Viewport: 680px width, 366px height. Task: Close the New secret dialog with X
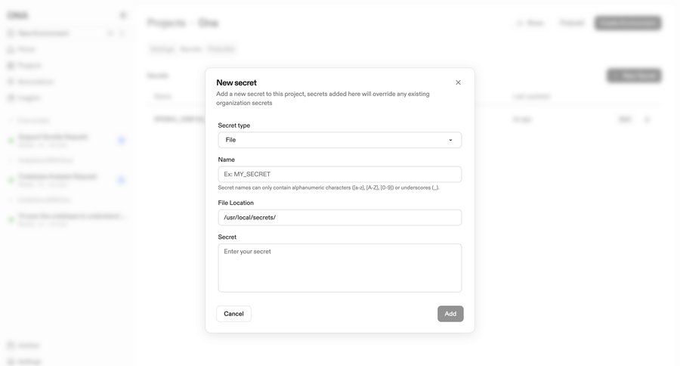[x=458, y=82]
